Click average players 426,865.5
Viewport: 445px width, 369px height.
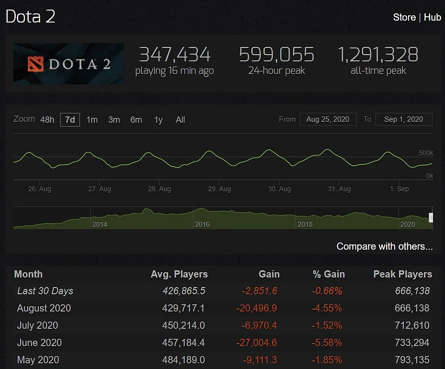click(x=184, y=291)
